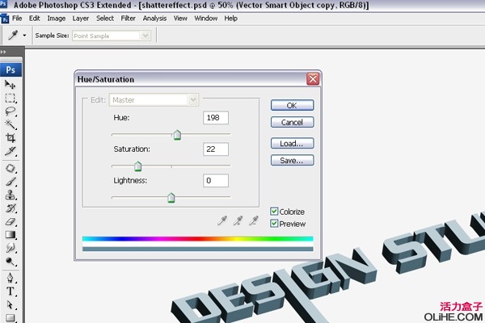Open the Window menu
Screen dimensions: 485x323
point(205,19)
